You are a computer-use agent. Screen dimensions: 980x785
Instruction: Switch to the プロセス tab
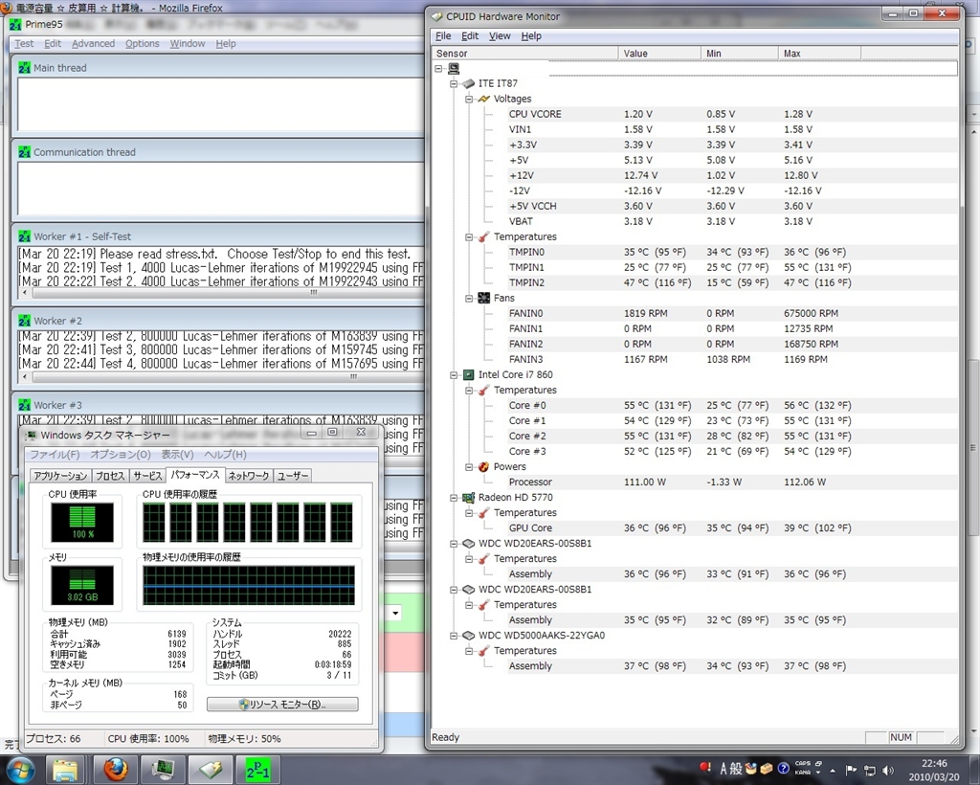(110, 476)
